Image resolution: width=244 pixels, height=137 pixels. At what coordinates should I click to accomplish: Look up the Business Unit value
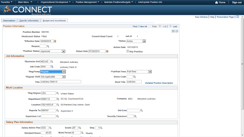[x=52, y=62]
